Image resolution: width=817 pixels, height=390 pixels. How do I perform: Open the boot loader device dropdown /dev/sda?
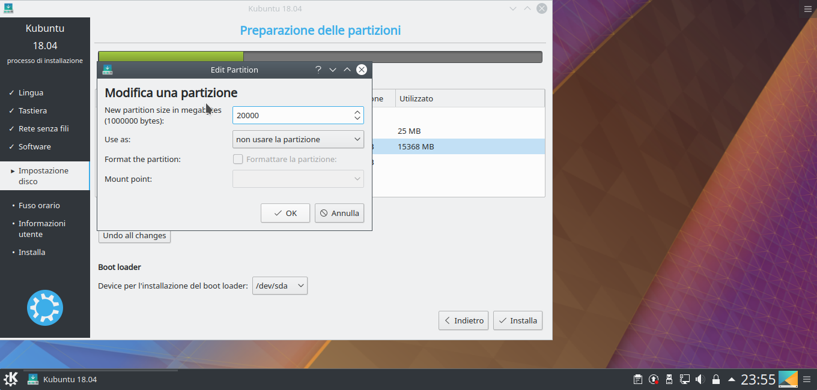click(x=280, y=286)
